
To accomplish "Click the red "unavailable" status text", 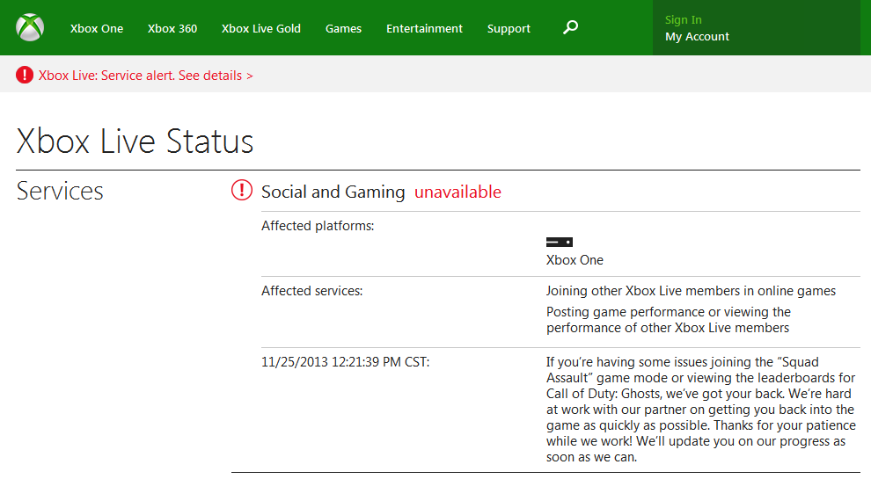I will click(x=457, y=192).
